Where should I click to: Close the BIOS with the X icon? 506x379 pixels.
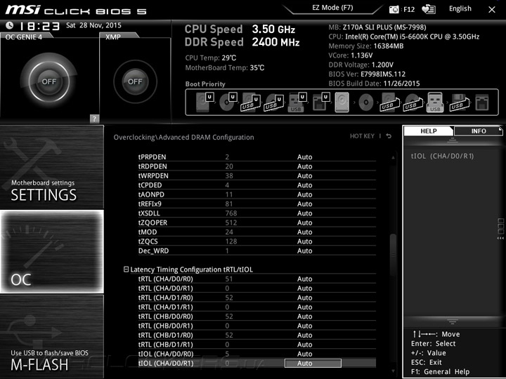[492, 10]
